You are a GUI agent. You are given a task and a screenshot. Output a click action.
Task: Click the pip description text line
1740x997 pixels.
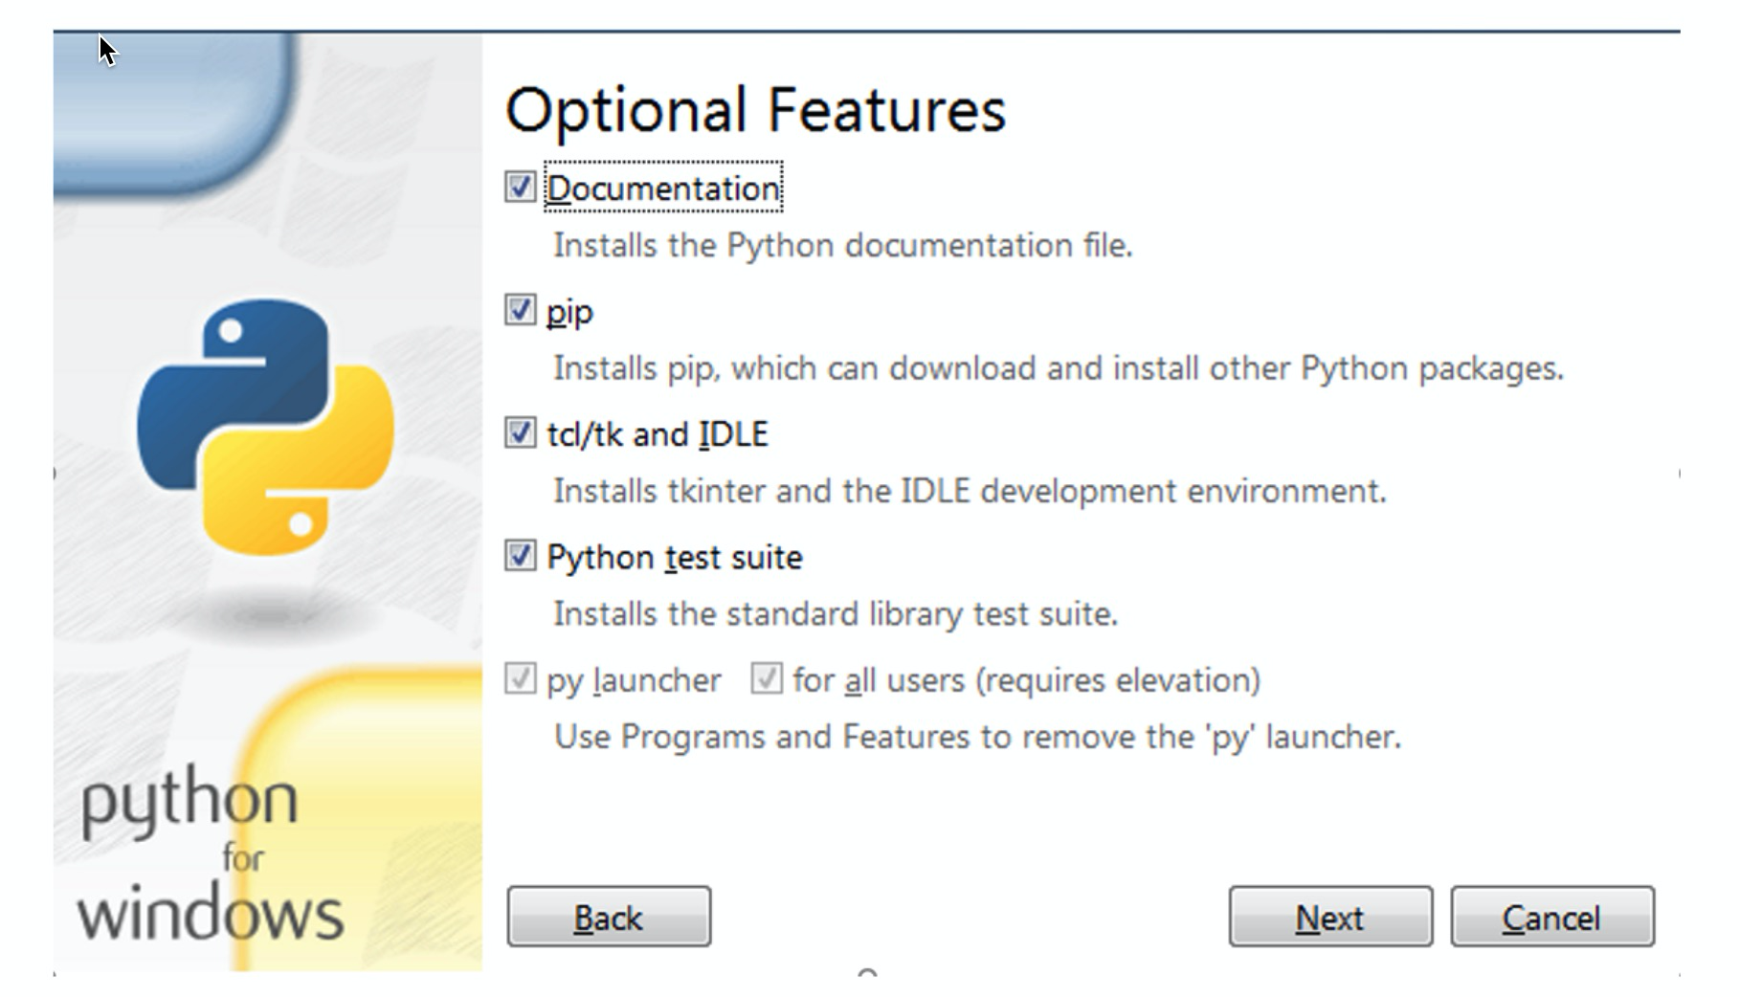pos(1058,368)
